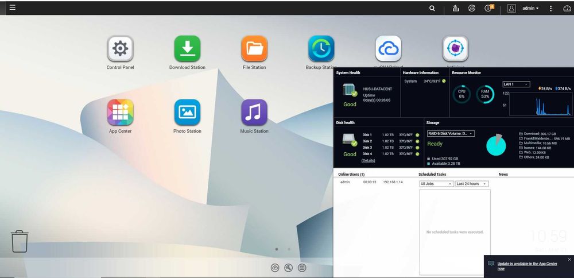
Task: Open the Background Tasks icon in top bar
Action: (456, 8)
